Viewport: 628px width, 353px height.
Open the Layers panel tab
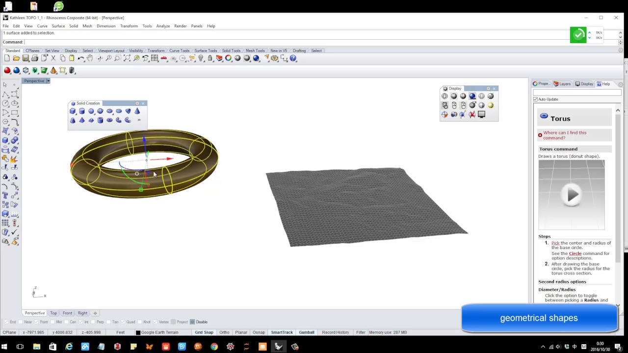(x=562, y=84)
